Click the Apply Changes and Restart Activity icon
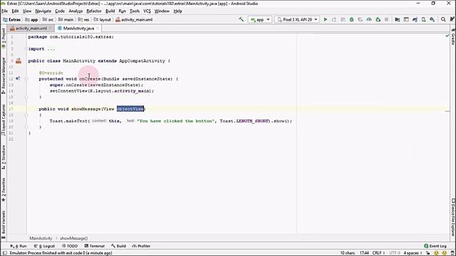This screenshot has height=256, width=456. point(334,19)
